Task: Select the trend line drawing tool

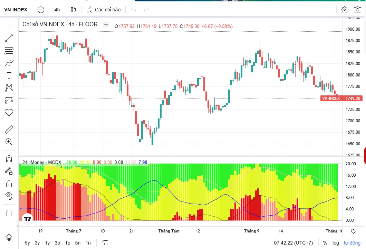Action: click(x=9, y=38)
